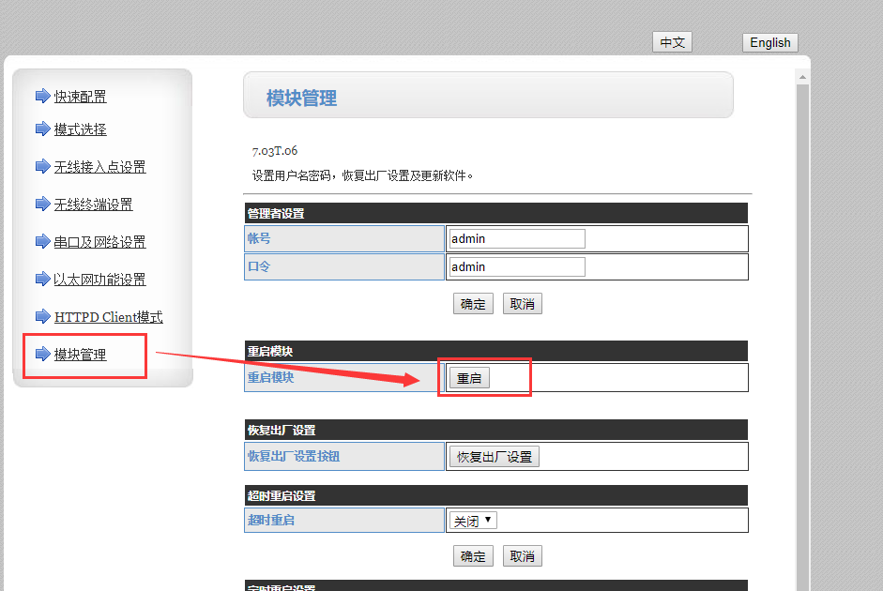Viewport: 883px width, 591px height.
Task: Open the HTTPD Client模式 menu link
Action: tap(108, 317)
